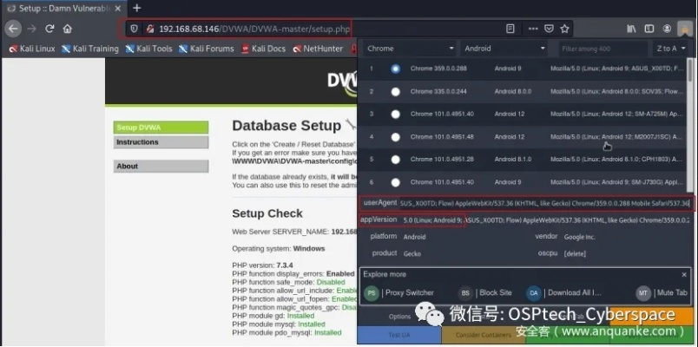Click the Kali Docs bookmark
This screenshot has height=347, width=698.
(264, 49)
